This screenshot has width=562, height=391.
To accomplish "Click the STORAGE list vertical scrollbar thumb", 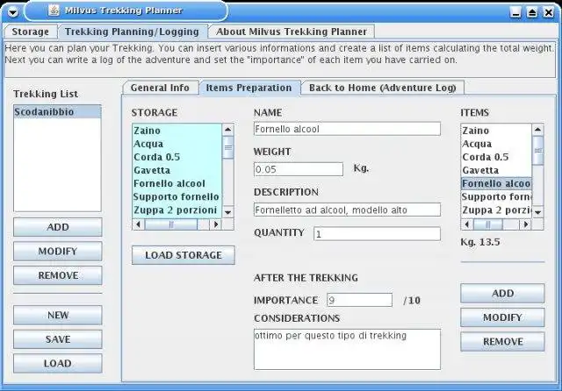I will tap(228, 147).
